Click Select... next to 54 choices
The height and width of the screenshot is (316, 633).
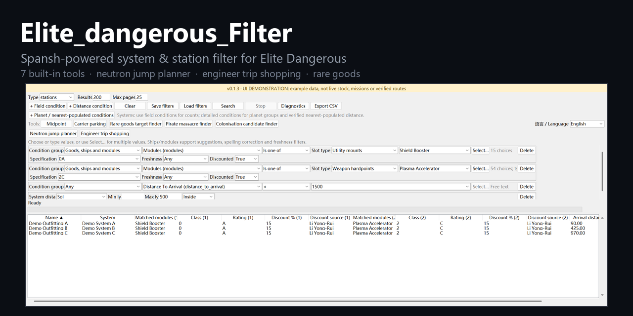[x=480, y=168]
